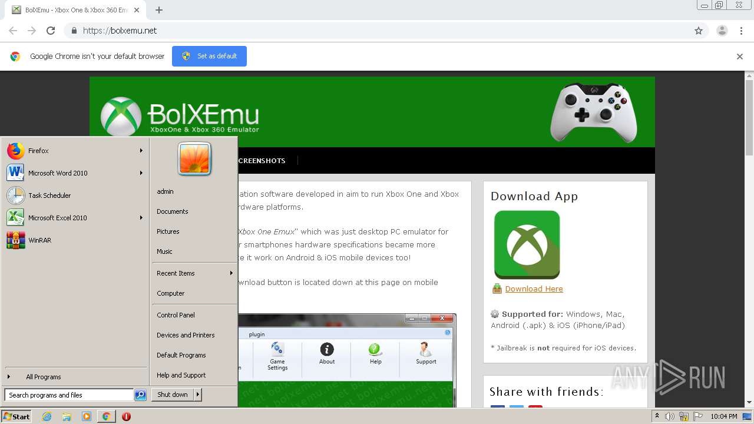
Task: Go forward in the browser
Action: click(x=32, y=31)
